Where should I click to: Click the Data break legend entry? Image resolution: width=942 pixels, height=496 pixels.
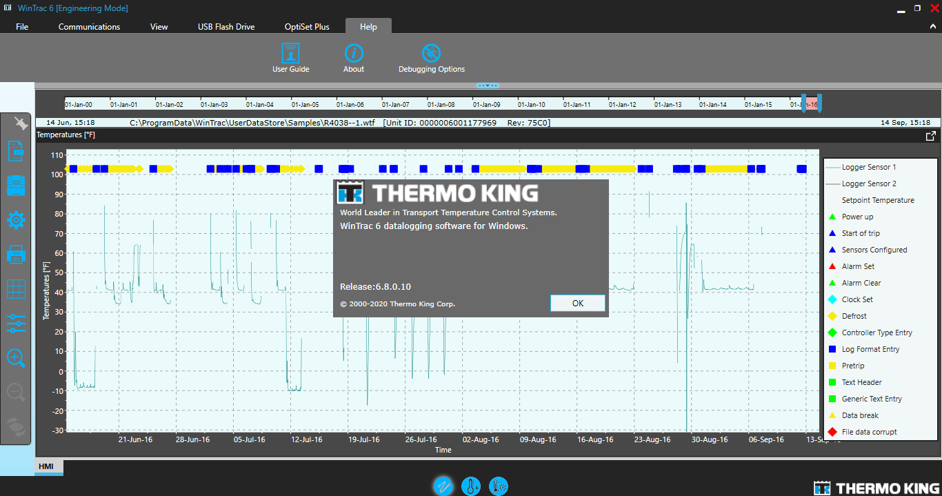click(860, 415)
